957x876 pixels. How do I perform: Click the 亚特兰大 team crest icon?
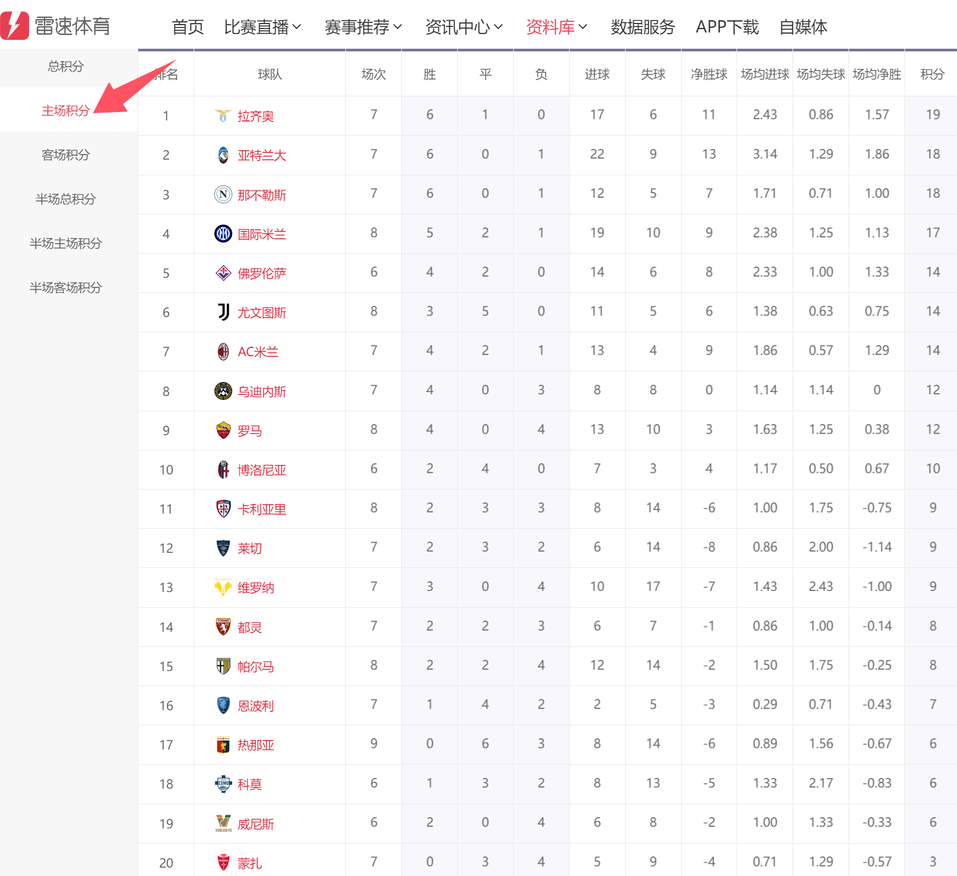223,155
